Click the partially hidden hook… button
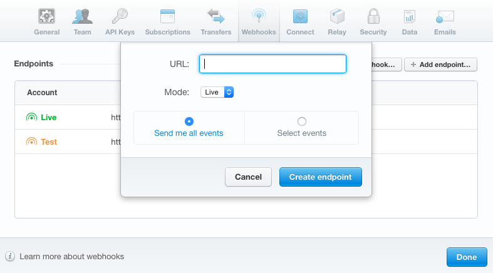 (x=387, y=64)
